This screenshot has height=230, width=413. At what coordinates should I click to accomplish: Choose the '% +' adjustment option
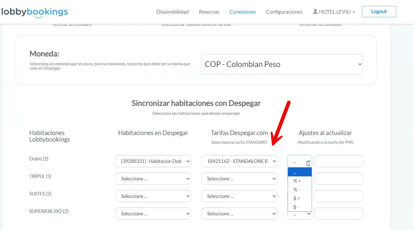300,181
